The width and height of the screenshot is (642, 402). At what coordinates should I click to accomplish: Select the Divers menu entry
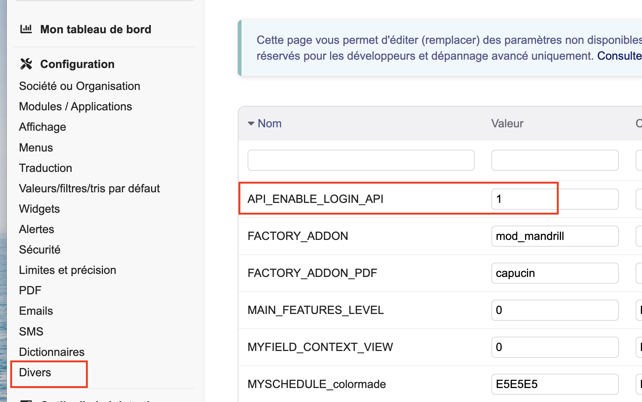(35, 372)
